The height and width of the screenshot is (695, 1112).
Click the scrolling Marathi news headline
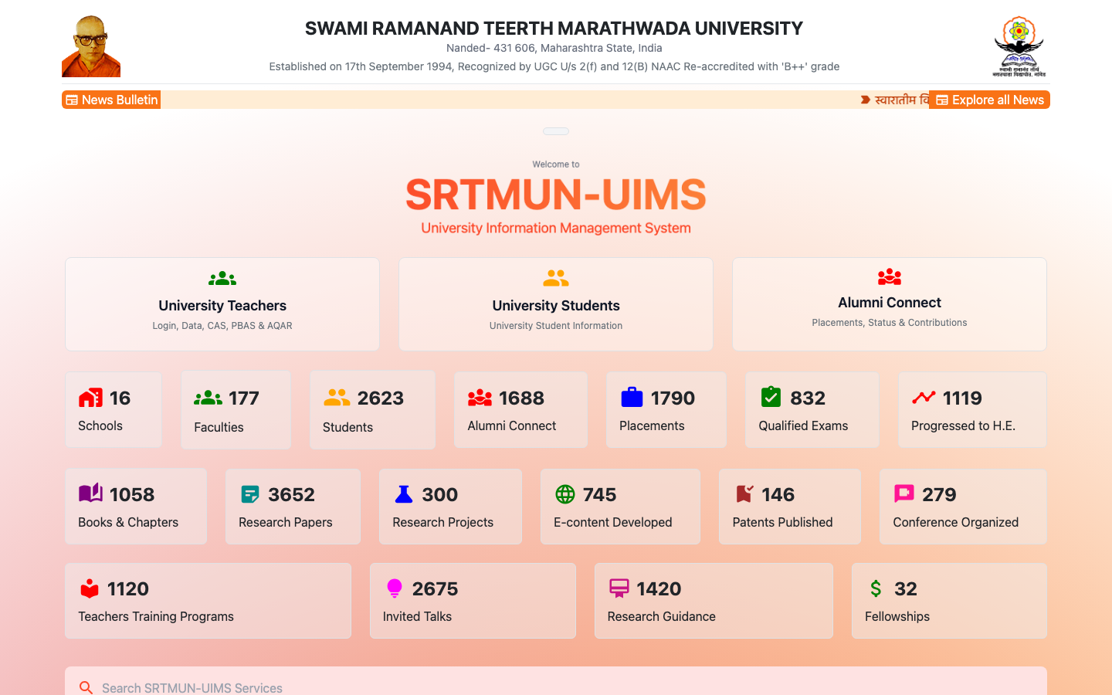click(x=895, y=100)
